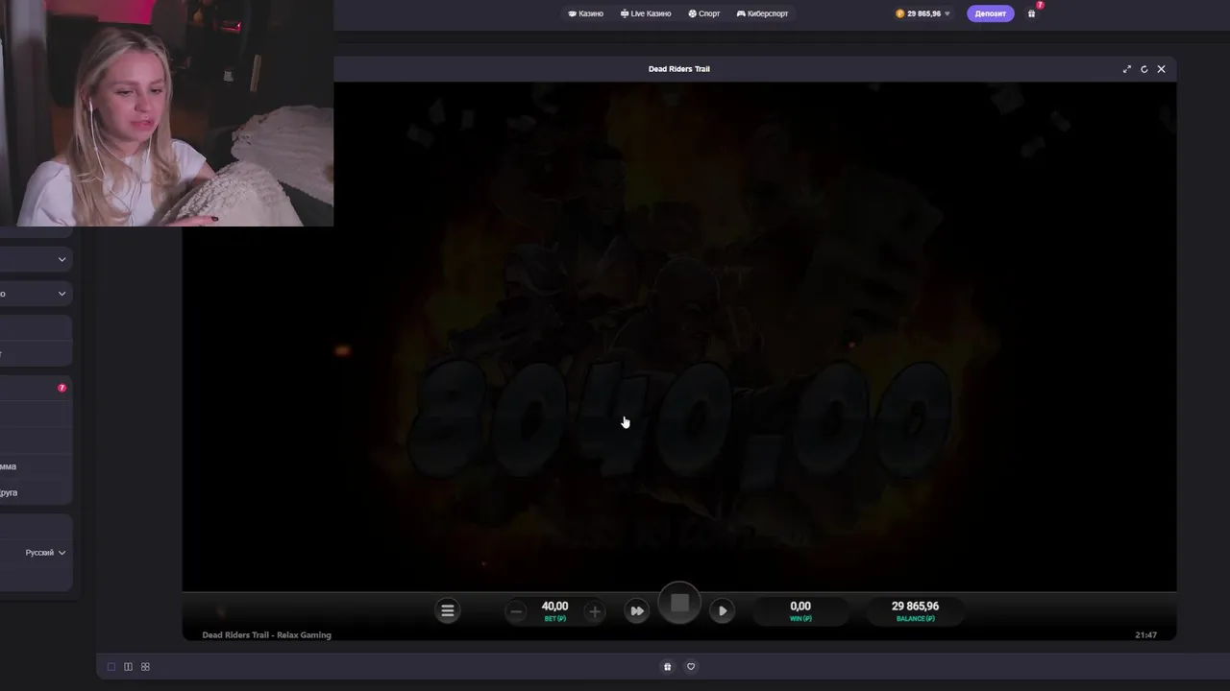Image resolution: width=1230 pixels, height=691 pixels.
Task: Add game to favorites with heart icon
Action: pos(691,667)
